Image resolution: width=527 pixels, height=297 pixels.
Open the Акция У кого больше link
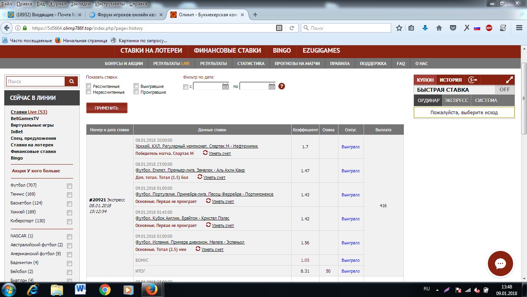[x=36, y=171]
